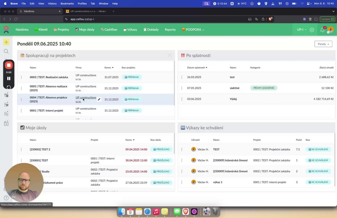The image size is (337, 218).
Task: Open UP constructions s.r.o. link in row 0004
Action: (x=86, y=99)
